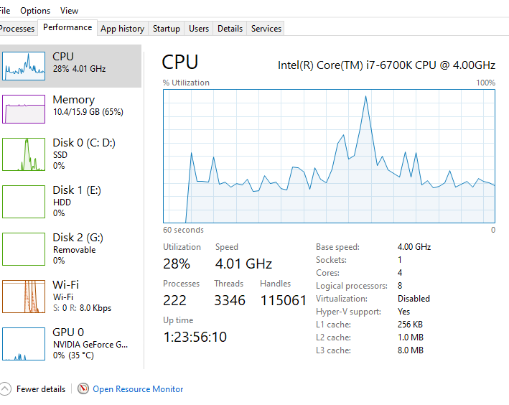The image size is (509, 405).
Task: Collapse with the Fewer details chevron
Action: click(x=5, y=388)
